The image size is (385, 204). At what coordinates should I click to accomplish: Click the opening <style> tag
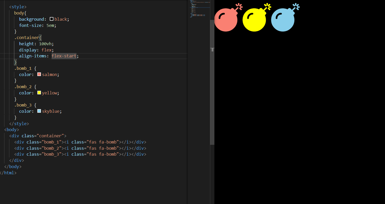pyautogui.click(x=18, y=7)
